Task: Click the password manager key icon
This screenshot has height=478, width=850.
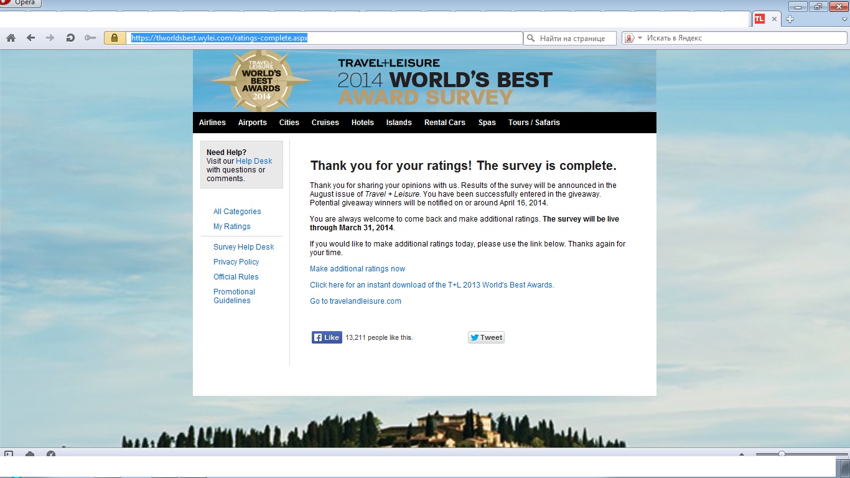Action: 90,38
